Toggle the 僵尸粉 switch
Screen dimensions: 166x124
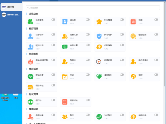point(53,100)
